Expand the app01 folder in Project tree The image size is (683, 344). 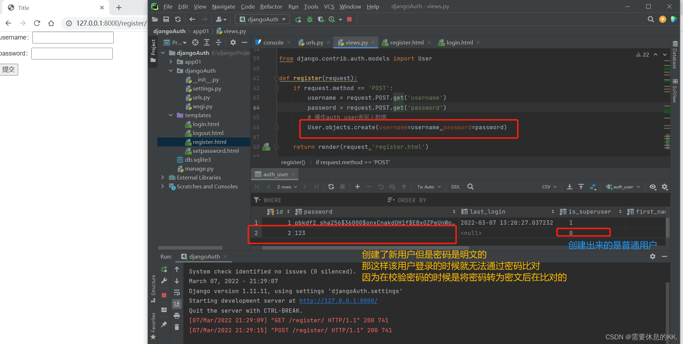click(171, 62)
